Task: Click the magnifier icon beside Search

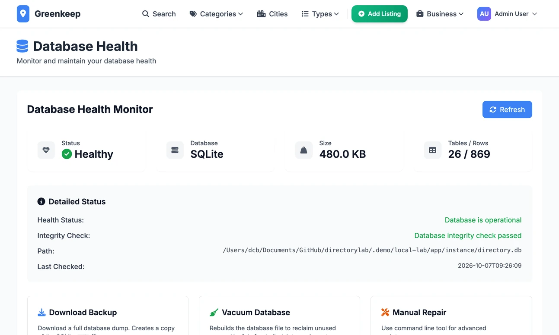Action: coord(146,14)
